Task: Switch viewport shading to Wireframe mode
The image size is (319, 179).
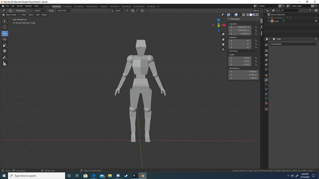Action: pos(247,15)
